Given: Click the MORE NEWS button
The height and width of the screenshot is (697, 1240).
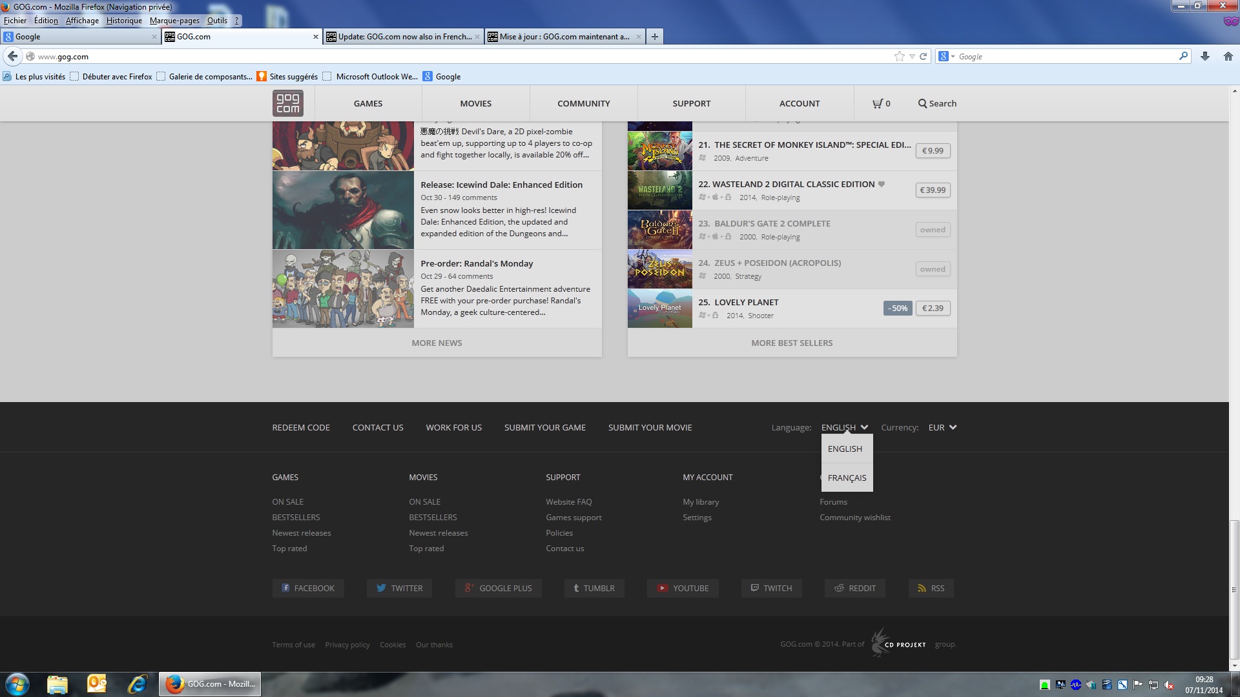Looking at the screenshot, I should (437, 343).
